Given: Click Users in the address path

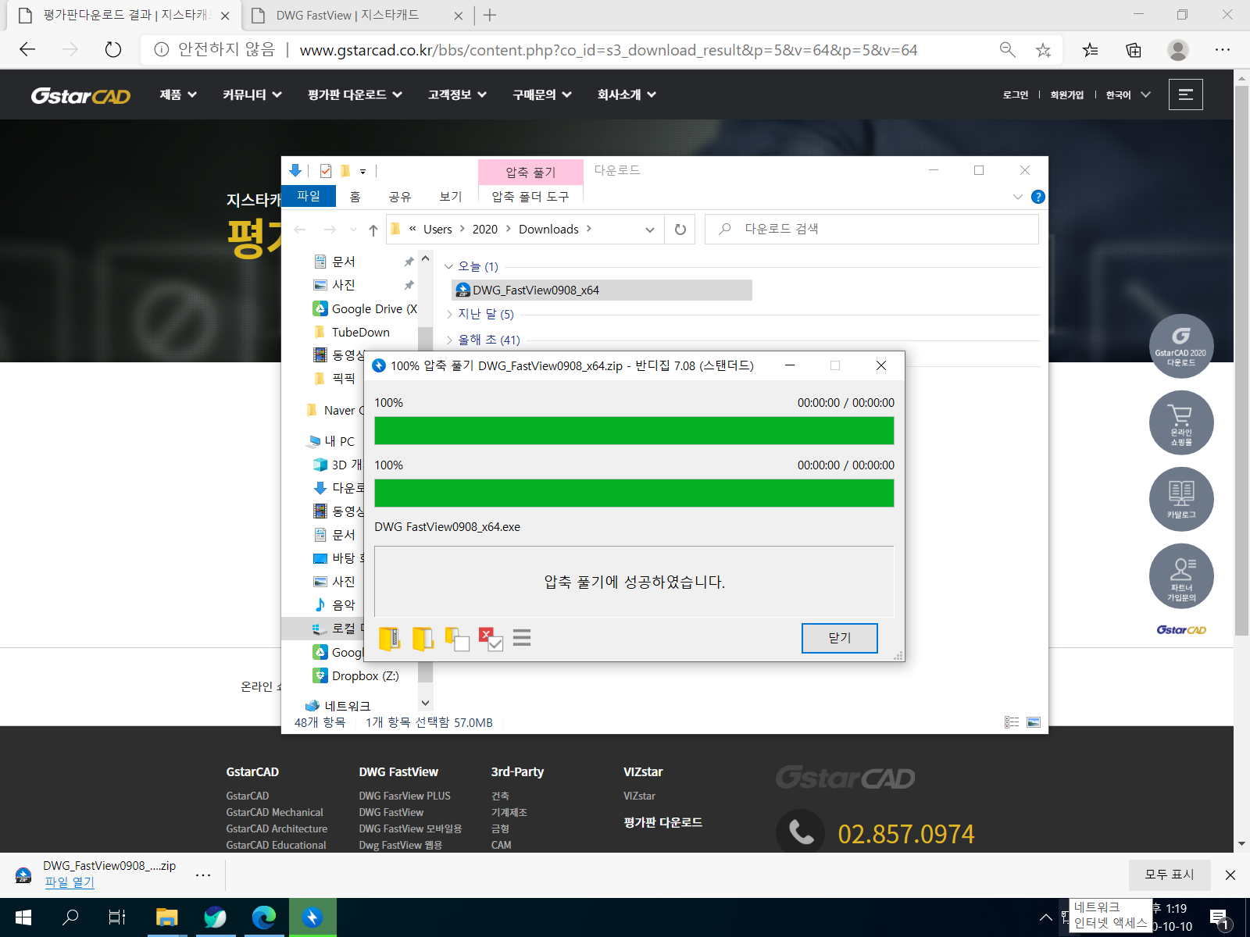Looking at the screenshot, I should [437, 229].
